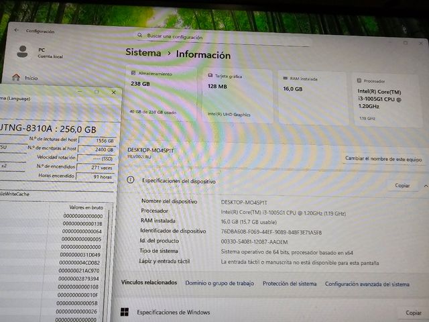Open Dominio o grupo de trabajo link
This screenshot has width=429, height=322.
click(220, 284)
